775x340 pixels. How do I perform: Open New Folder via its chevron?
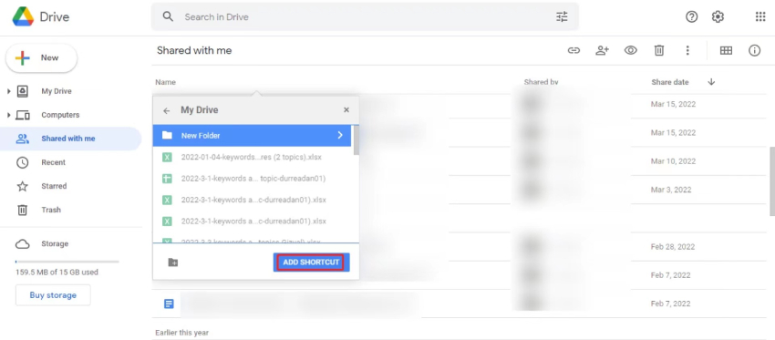click(340, 136)
